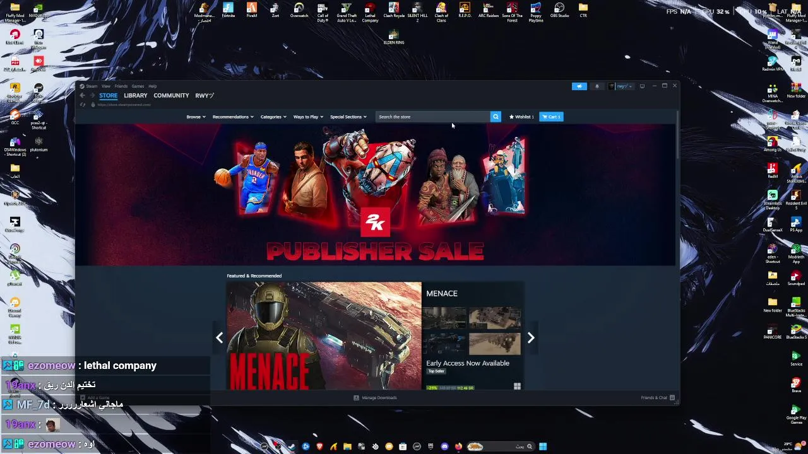Image resolution: width=808 pixels, height=454 pixels.
Task: Switch to the LIBRARY tab
Action: (136, 96)
